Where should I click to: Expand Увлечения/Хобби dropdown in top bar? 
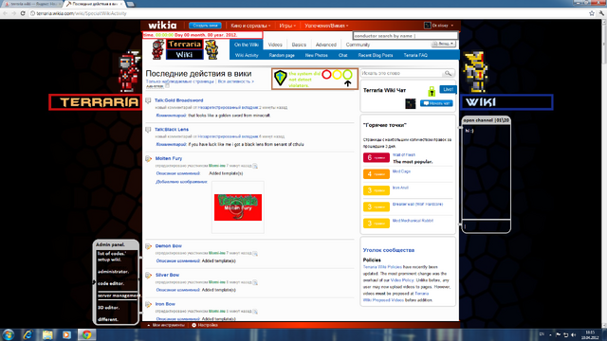[x=326, y=26]
